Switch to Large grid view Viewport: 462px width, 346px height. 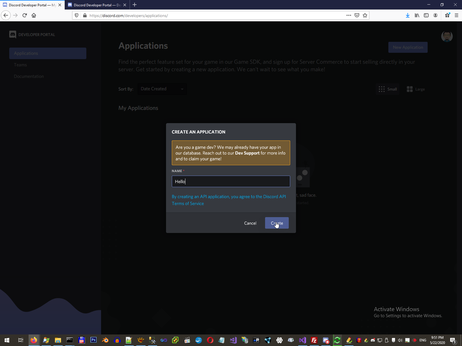416,89
